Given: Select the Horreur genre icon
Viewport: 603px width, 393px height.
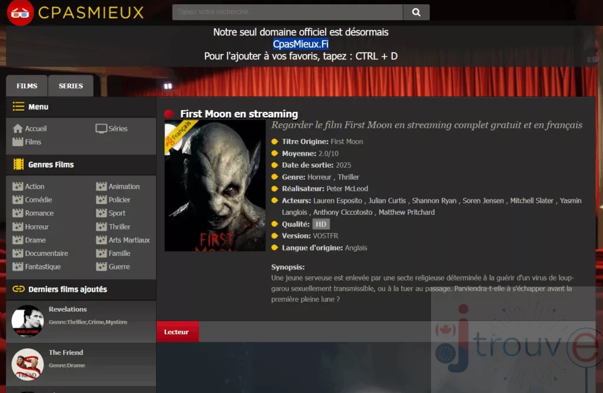Looking at the screenshot, I should pyautogui.click(x=18, y=226).
